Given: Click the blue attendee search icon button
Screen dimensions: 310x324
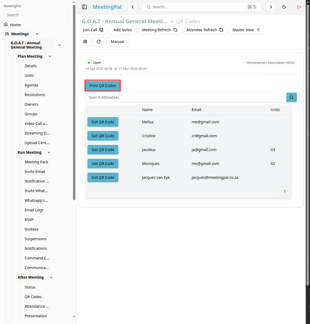Looking at the screenshot, I should [x=292, y=97].
